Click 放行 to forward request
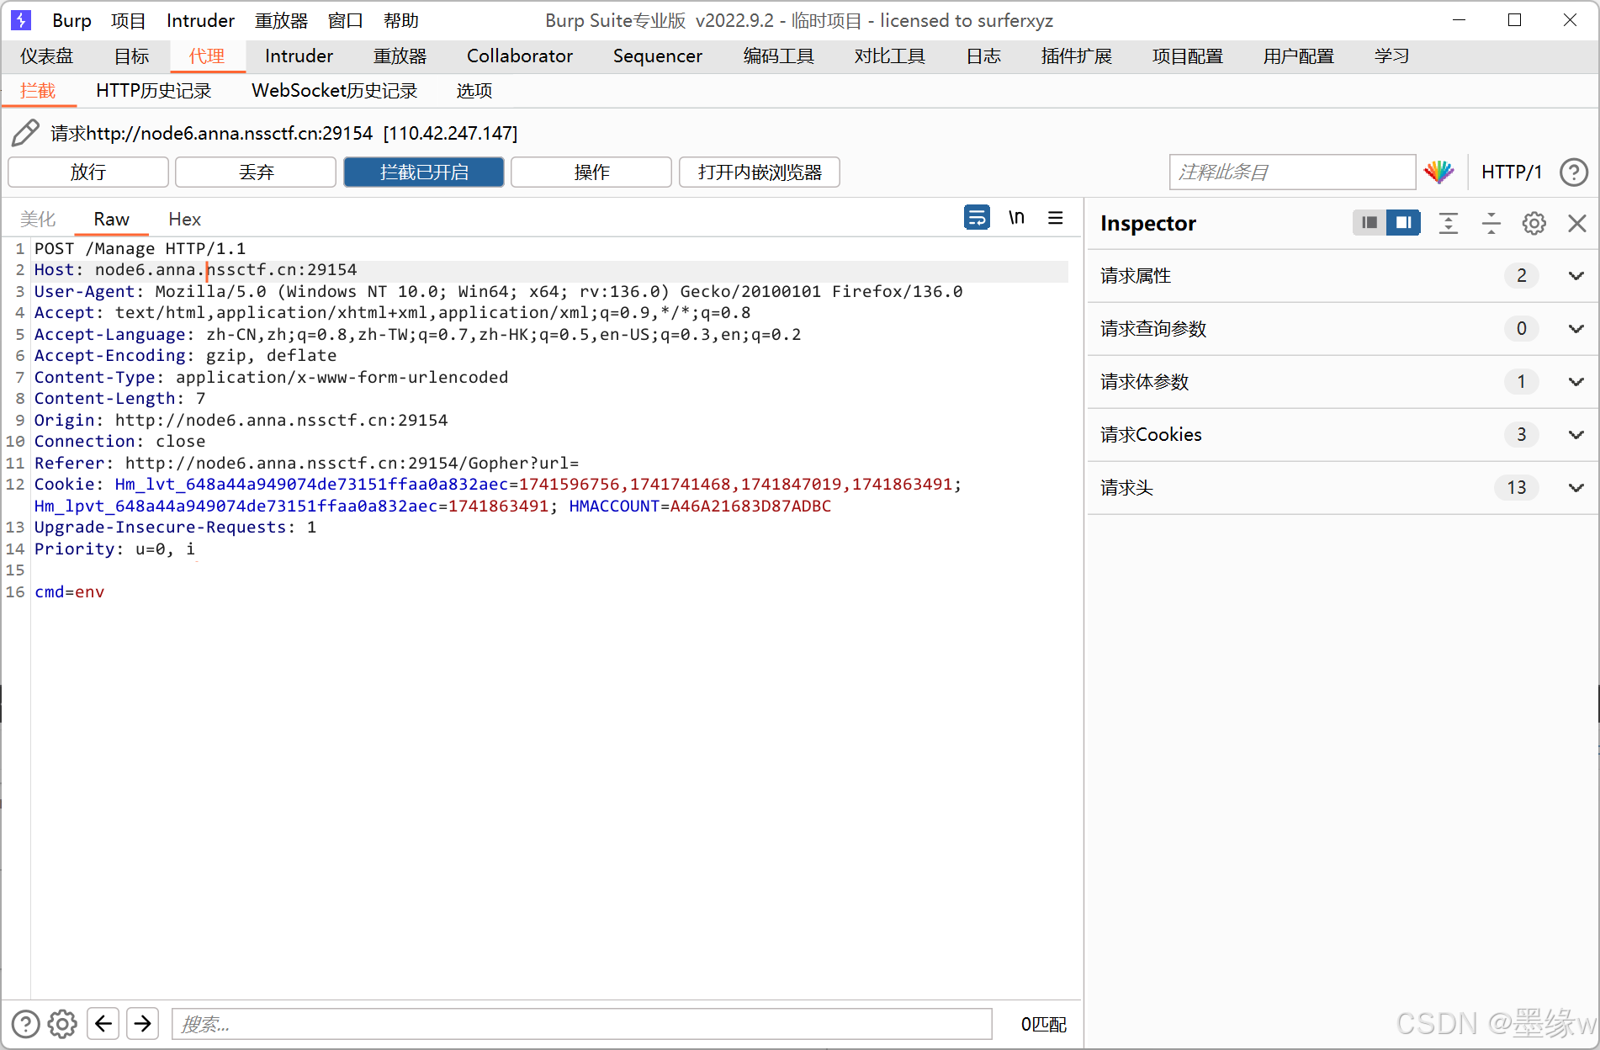The width and height of the screenshot is (1600, 1050). click(88, 172)
